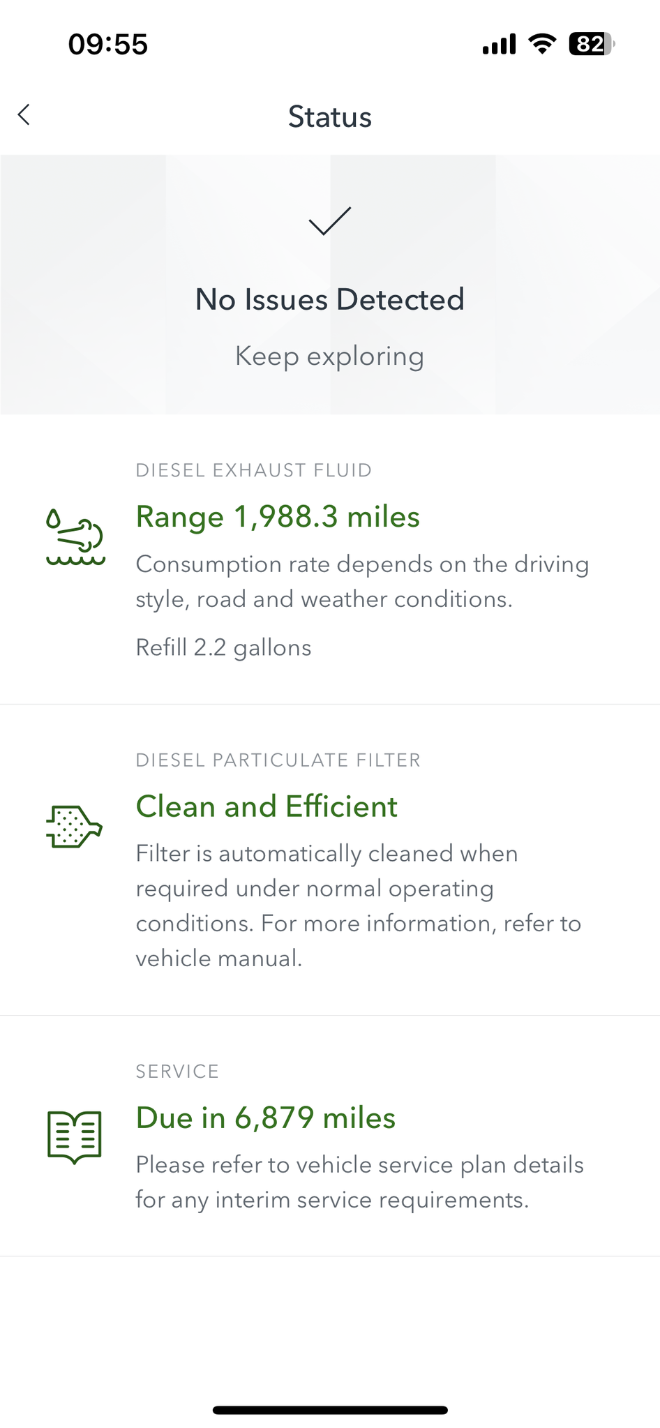Viewport: 660px width, 1428px height.
Task: Tap the Keep exploring subtitle
Action: pyautogui.click(x=330, y=356)
